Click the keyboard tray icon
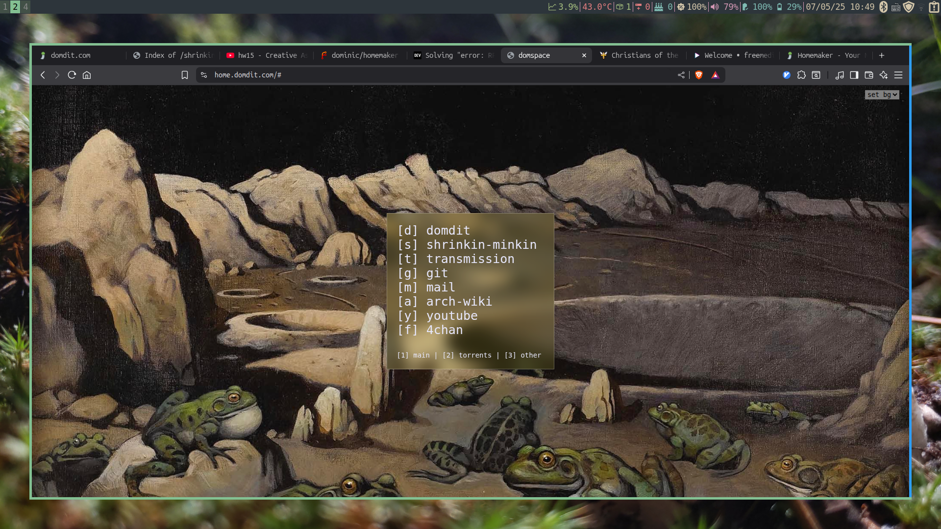 click(896, 7)
